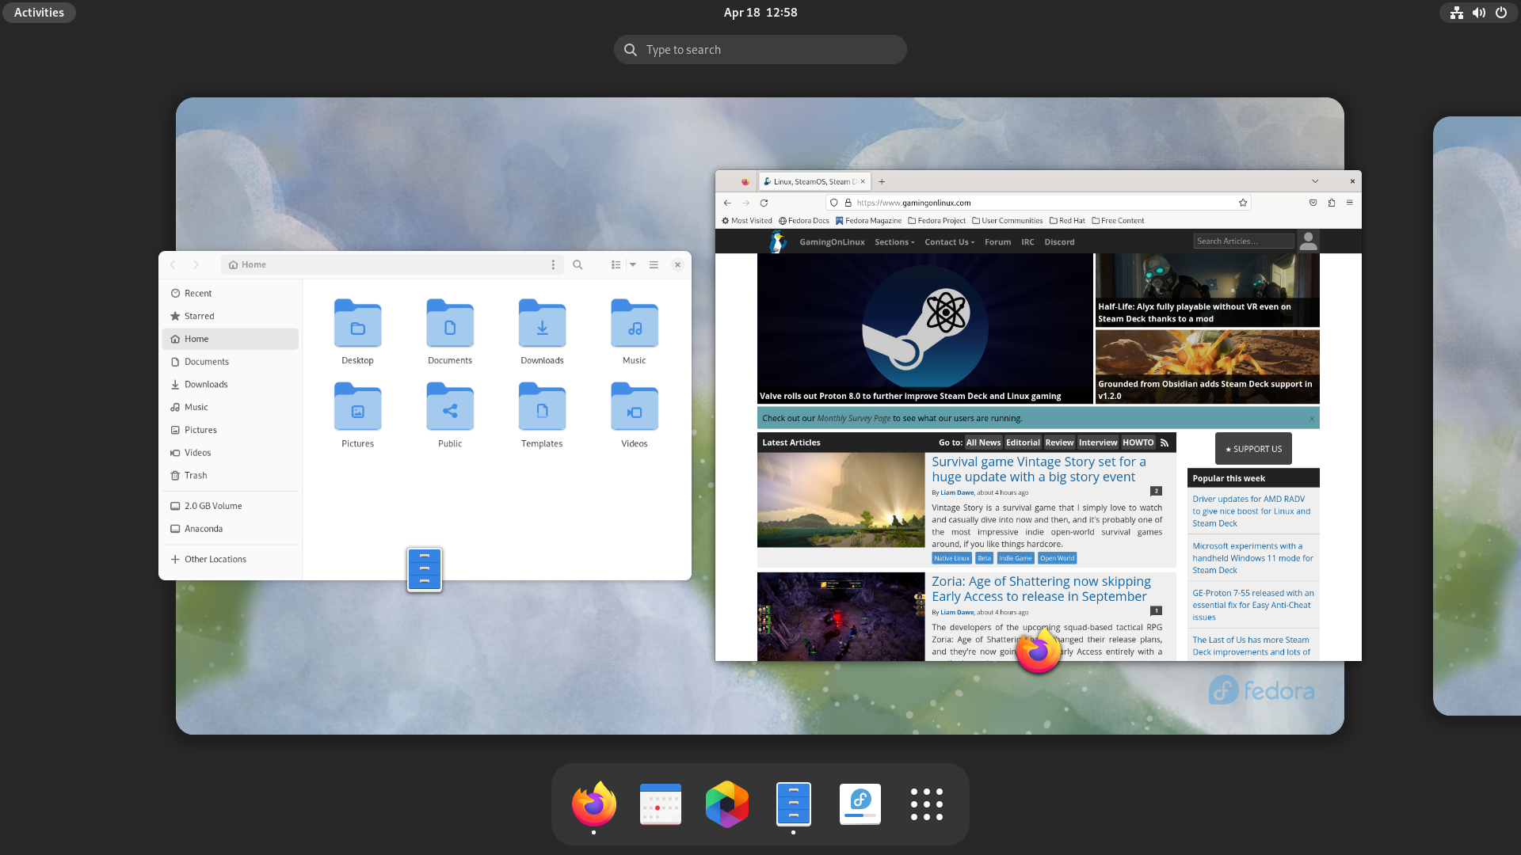Open the search icon in Files window
This screenshot has height=855, width=1521.
(x=578, y=264)
